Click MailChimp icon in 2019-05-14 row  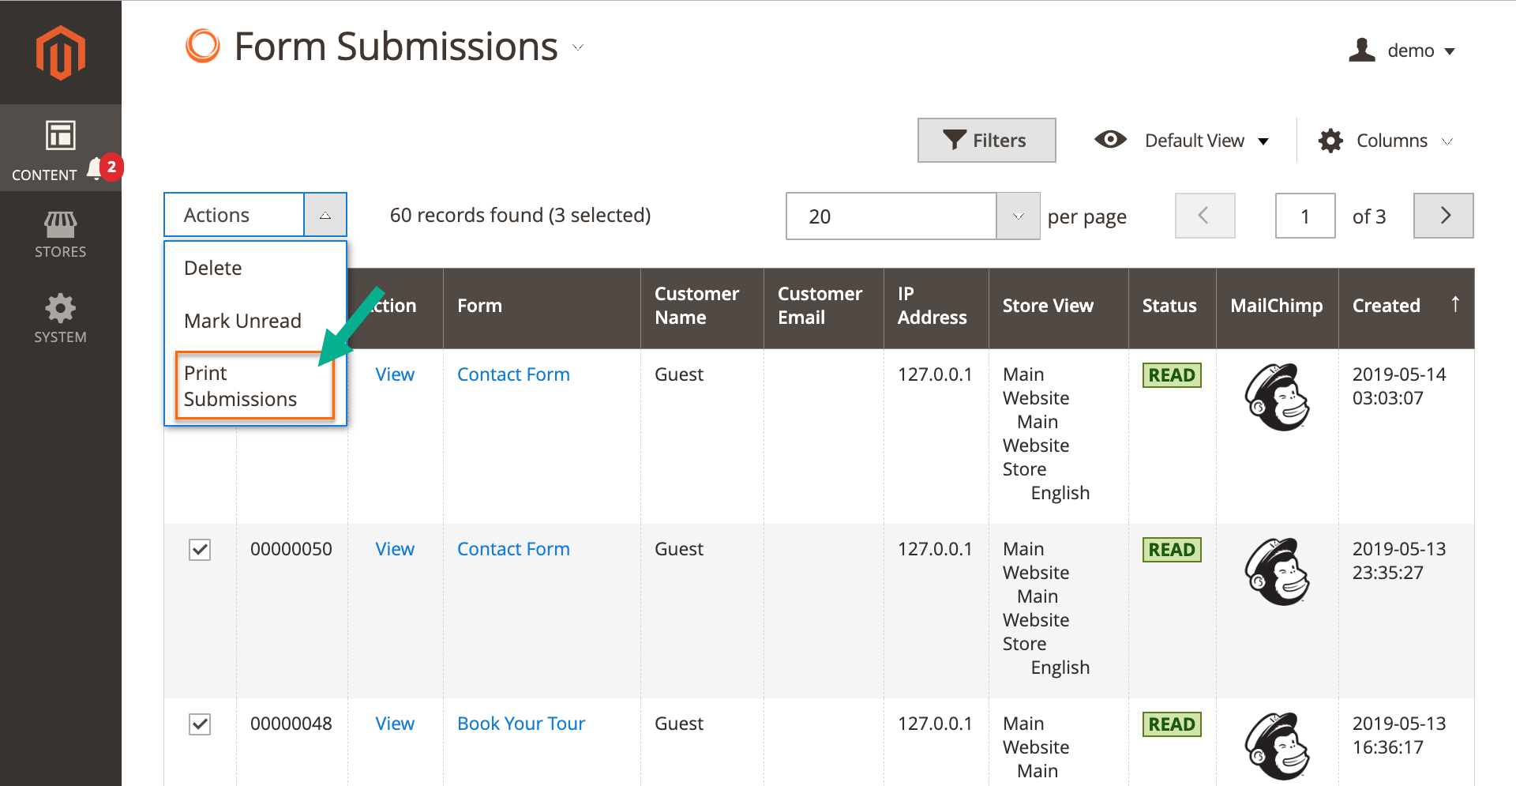[x=1277, y=397]
